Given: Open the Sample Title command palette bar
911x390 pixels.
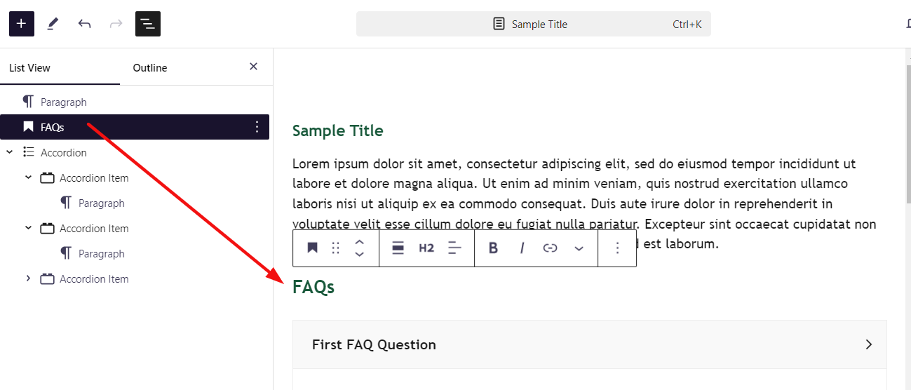Looking at the screenshot, I should pos(533,24).
